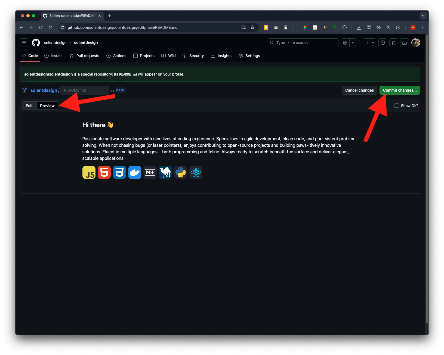Click the user profile avatar

coord(415,43)
